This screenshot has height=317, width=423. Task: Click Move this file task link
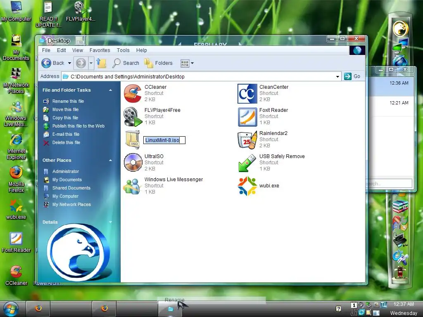tap(65, 109)
